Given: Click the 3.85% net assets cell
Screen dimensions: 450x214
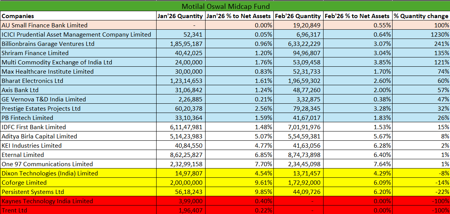Looking at the screenshot, I should point(358,62).
